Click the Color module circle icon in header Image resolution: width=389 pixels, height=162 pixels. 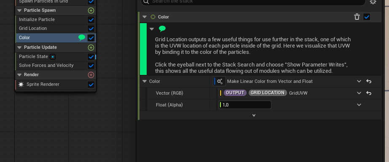pyautogui.click(x=153, y=17)
